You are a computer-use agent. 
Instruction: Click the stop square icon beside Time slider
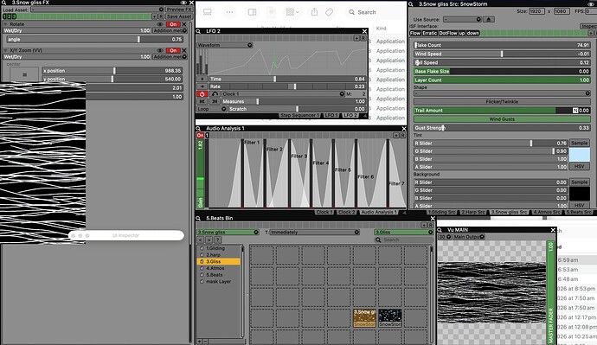click(202, 80)
